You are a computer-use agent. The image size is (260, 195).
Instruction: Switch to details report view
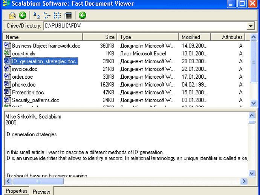pos(68,15)
